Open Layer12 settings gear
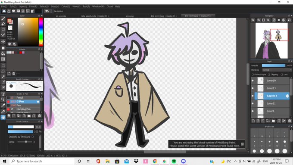 (x=287, y=96)
